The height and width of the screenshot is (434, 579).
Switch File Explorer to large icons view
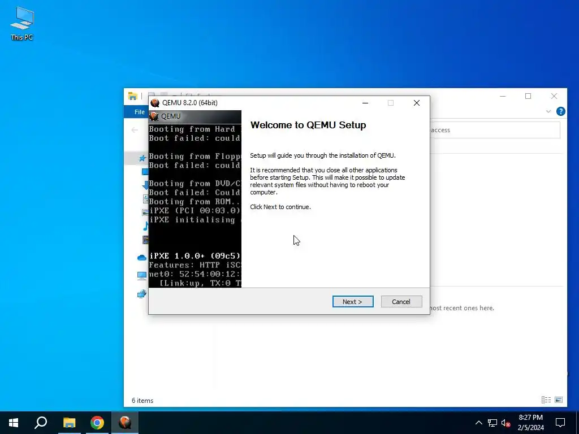coord(559,400)
